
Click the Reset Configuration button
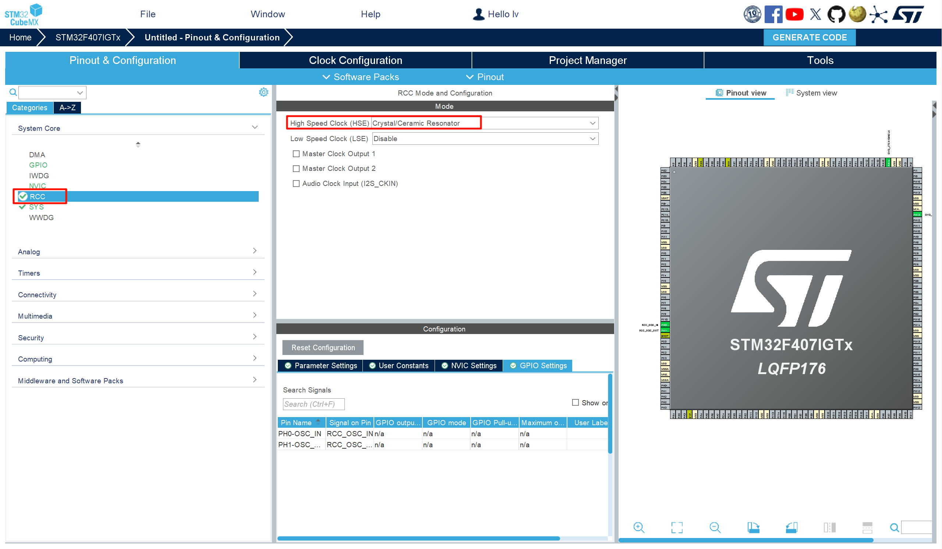(323, 348)
